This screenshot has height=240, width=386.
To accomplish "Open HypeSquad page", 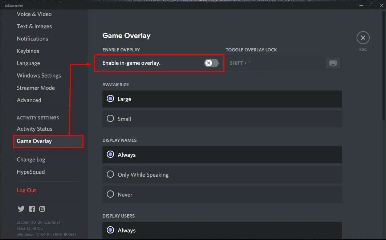I will 31,172.
